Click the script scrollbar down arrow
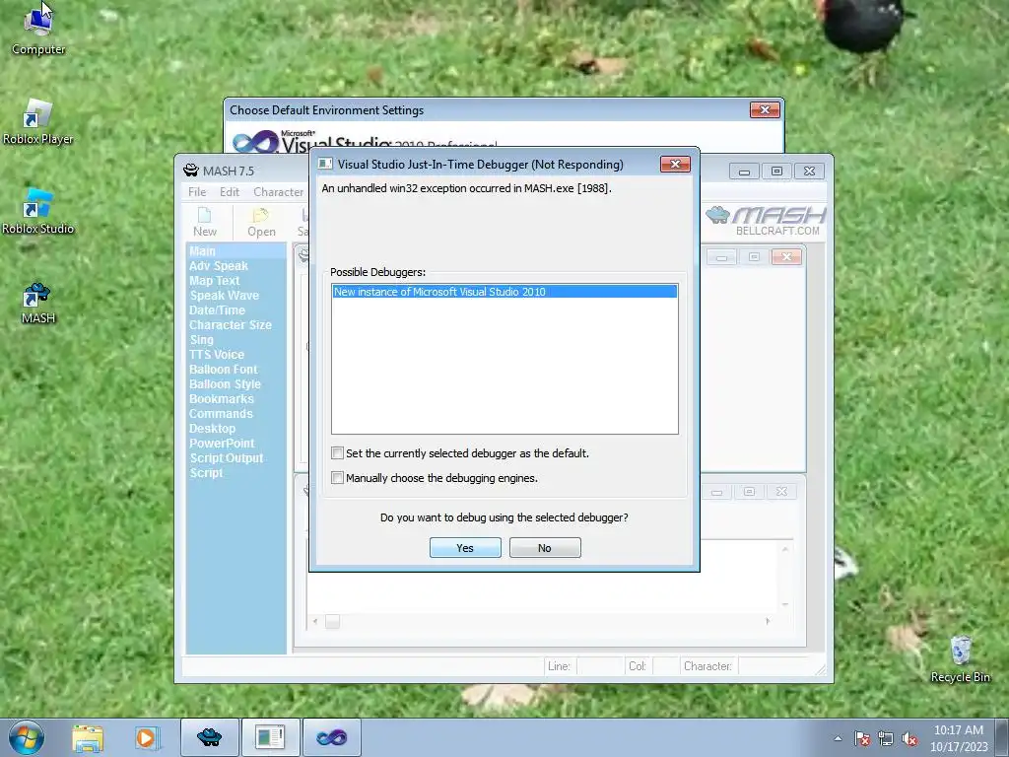This screenshot has height=757, width=1009. pyautogui.click(x=785, y=604)
